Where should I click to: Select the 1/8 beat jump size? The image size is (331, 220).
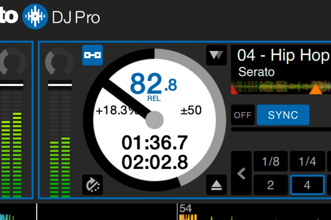(271, 161)
